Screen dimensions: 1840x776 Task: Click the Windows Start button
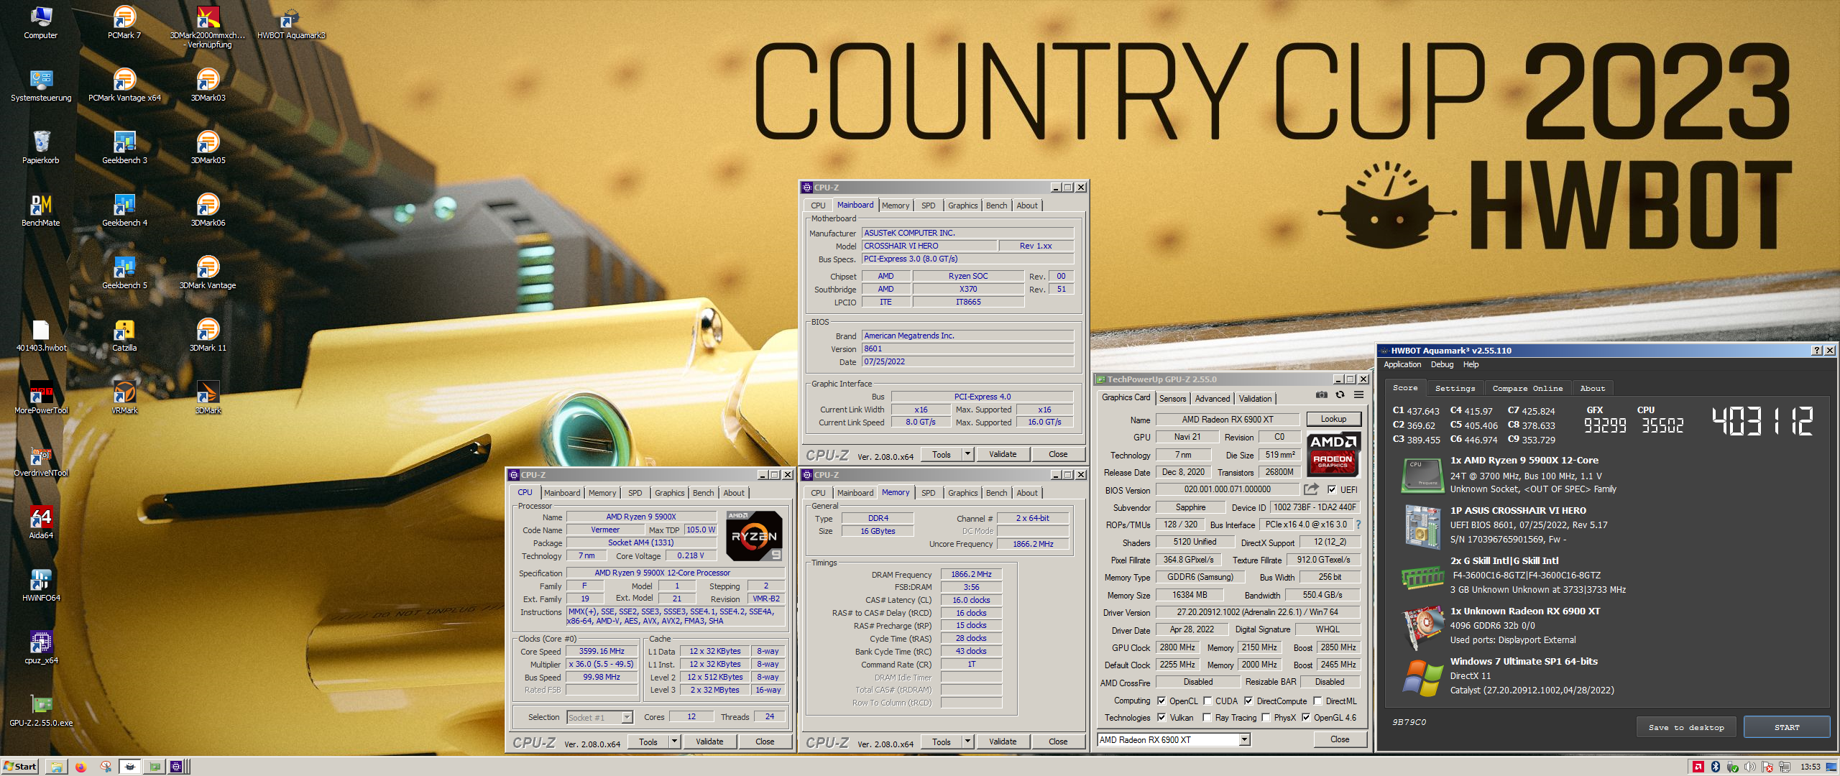[x=20, y=767]
